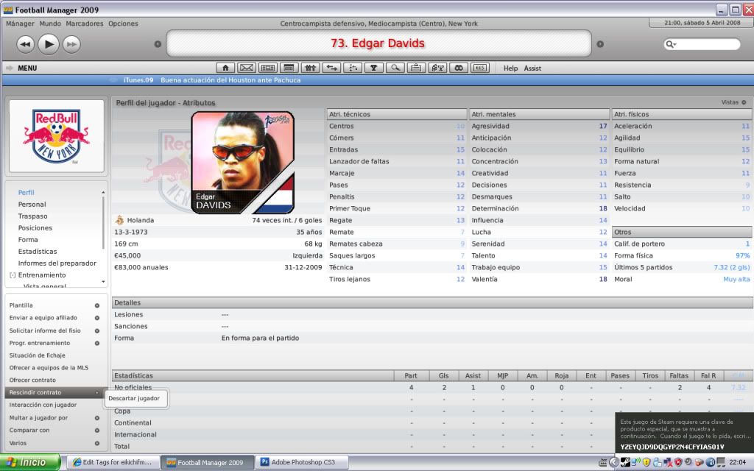Screen dimensions: 754x471
Task: Click the play continue button
Action: coord(49,44)
